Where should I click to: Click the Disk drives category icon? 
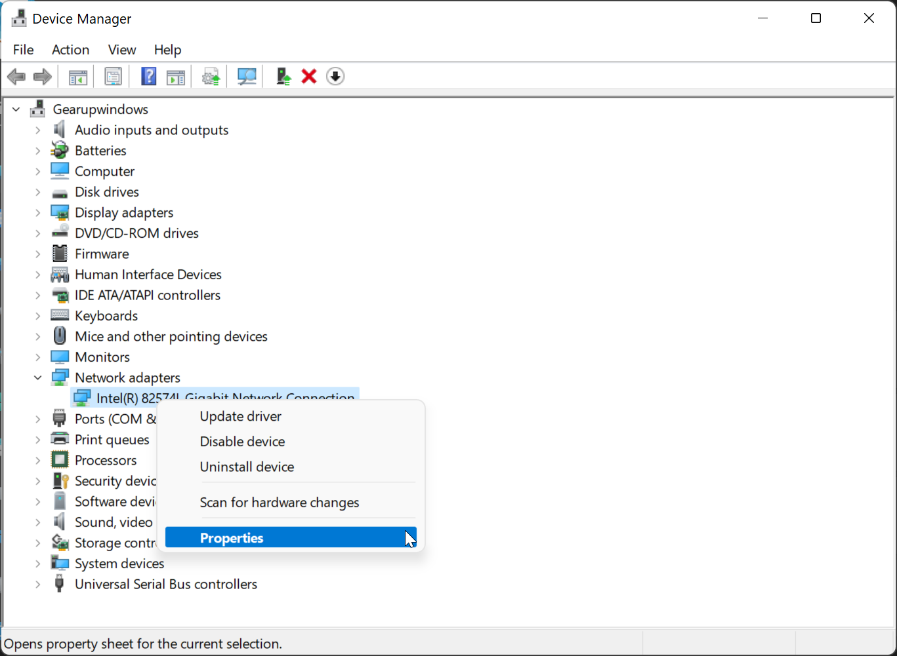60,193
